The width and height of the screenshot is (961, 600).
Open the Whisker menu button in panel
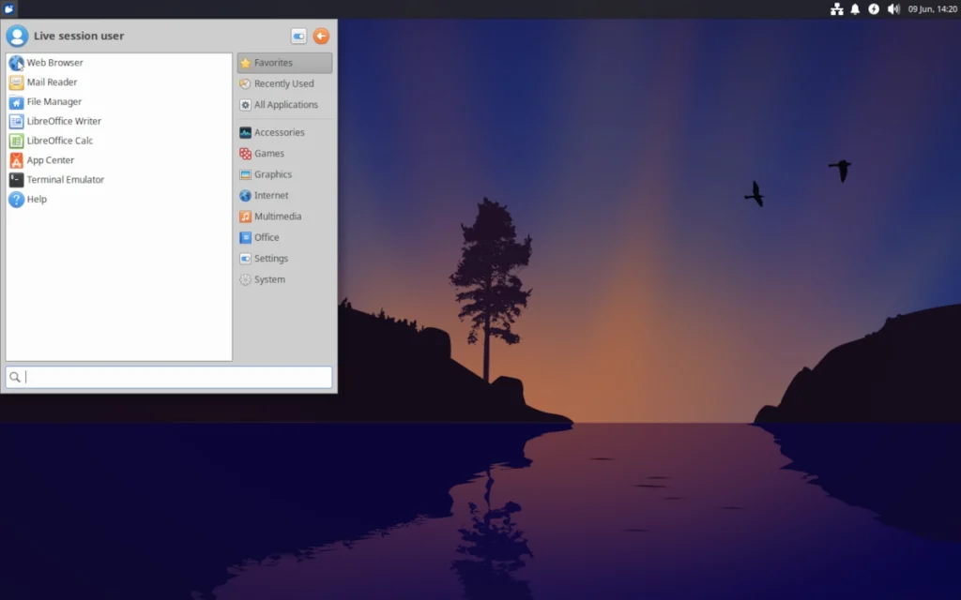8,8
